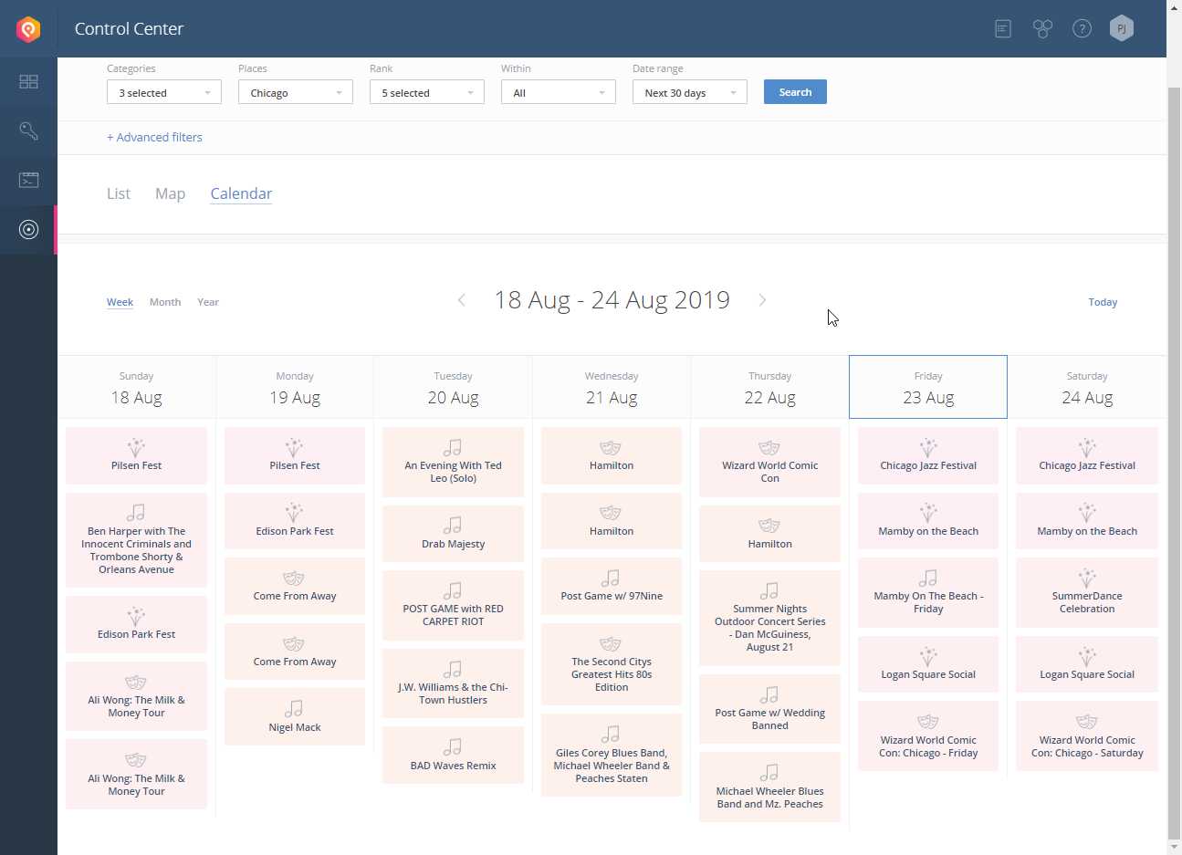Open Thursday Hamilton event card
Screen dimensions: 1182x855
770,534
